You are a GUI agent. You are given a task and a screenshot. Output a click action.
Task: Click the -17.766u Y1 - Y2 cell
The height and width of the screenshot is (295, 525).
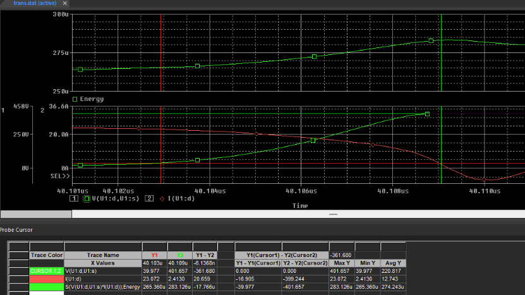pyautogui.click(x=205, y=287)
